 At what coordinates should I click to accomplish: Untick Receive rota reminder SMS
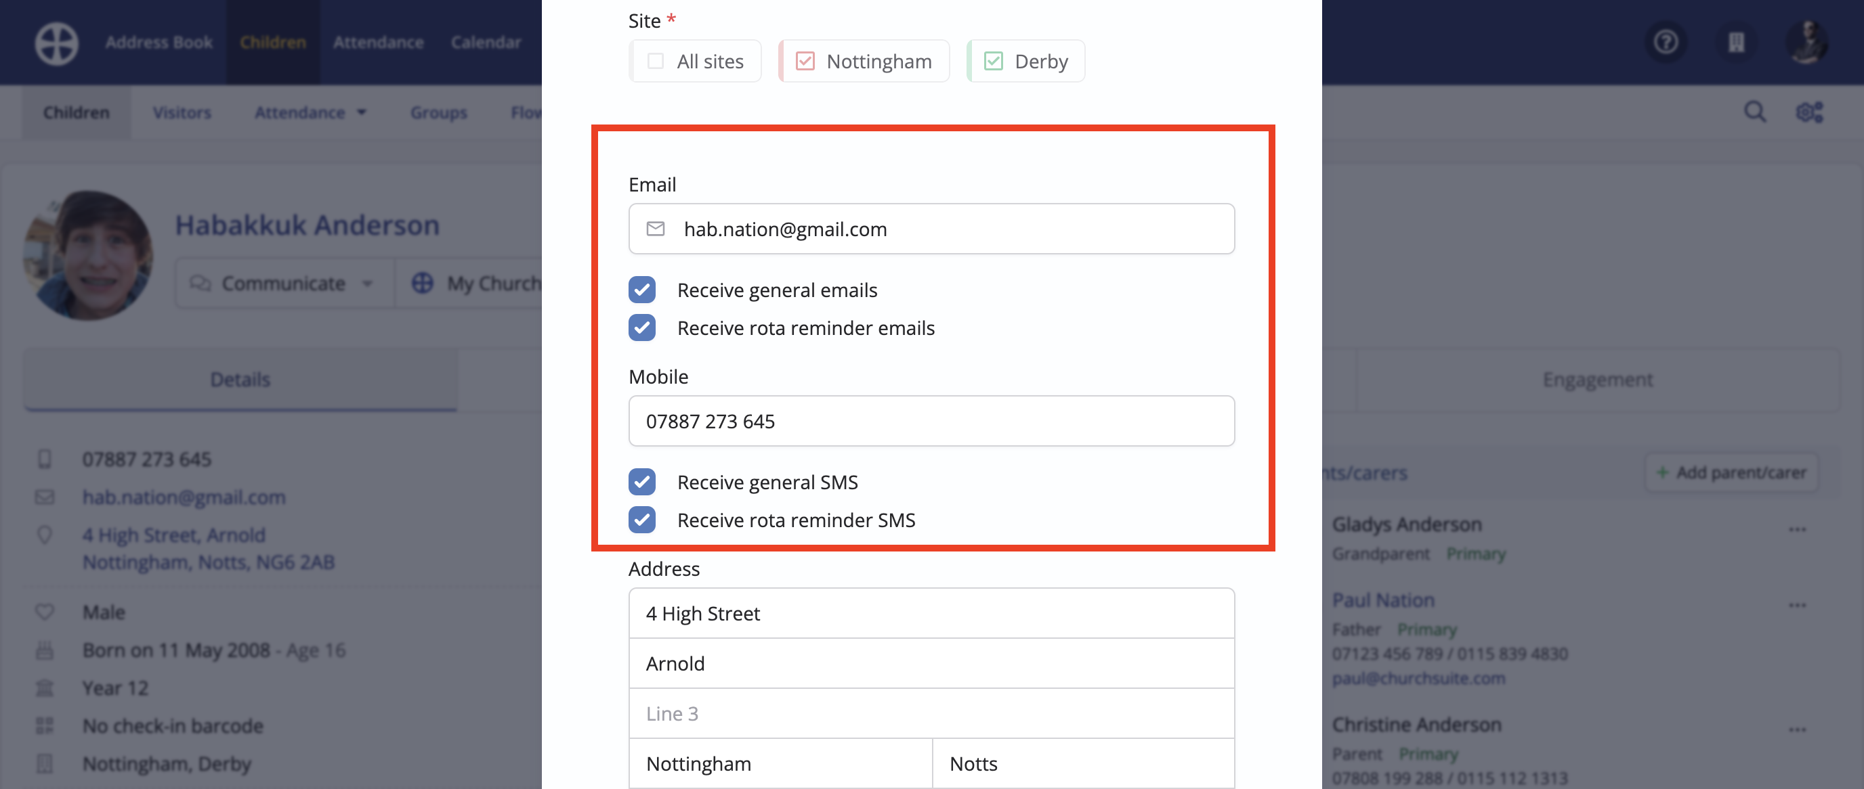coord(642,520)
